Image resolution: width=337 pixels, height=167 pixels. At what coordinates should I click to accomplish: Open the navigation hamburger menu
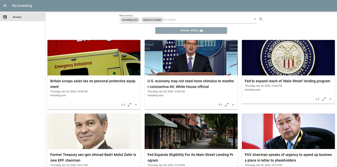5,6
